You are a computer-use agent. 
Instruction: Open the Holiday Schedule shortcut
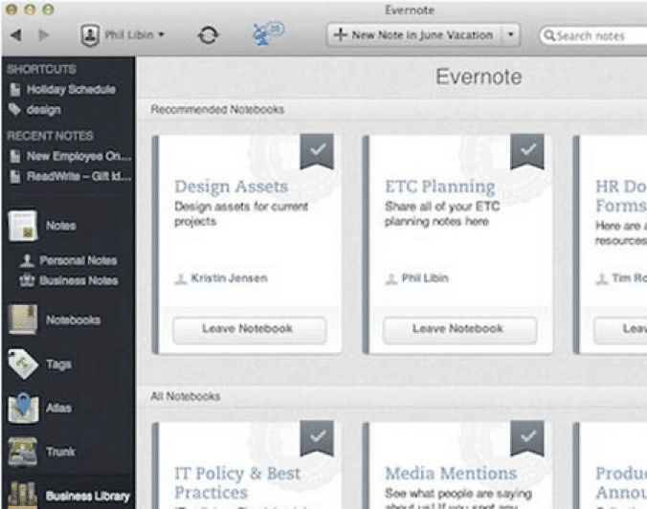point(70,89)
